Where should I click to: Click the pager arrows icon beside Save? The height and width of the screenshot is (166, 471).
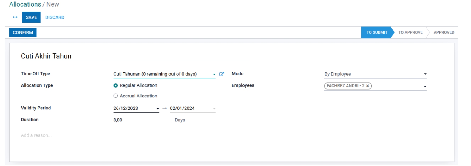(x=15, y=17)
